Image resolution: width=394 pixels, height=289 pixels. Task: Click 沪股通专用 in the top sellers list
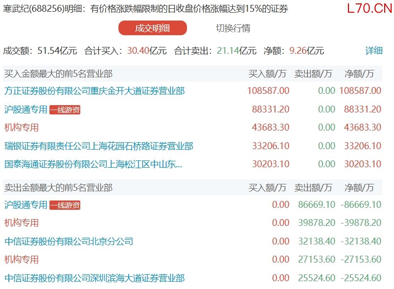point(26,205)
